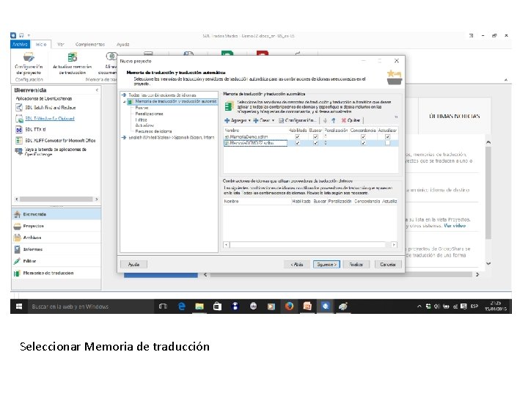Open Windows Store from taskbar
This screenshot has height=396, width=528.
[x=217, y=307]
